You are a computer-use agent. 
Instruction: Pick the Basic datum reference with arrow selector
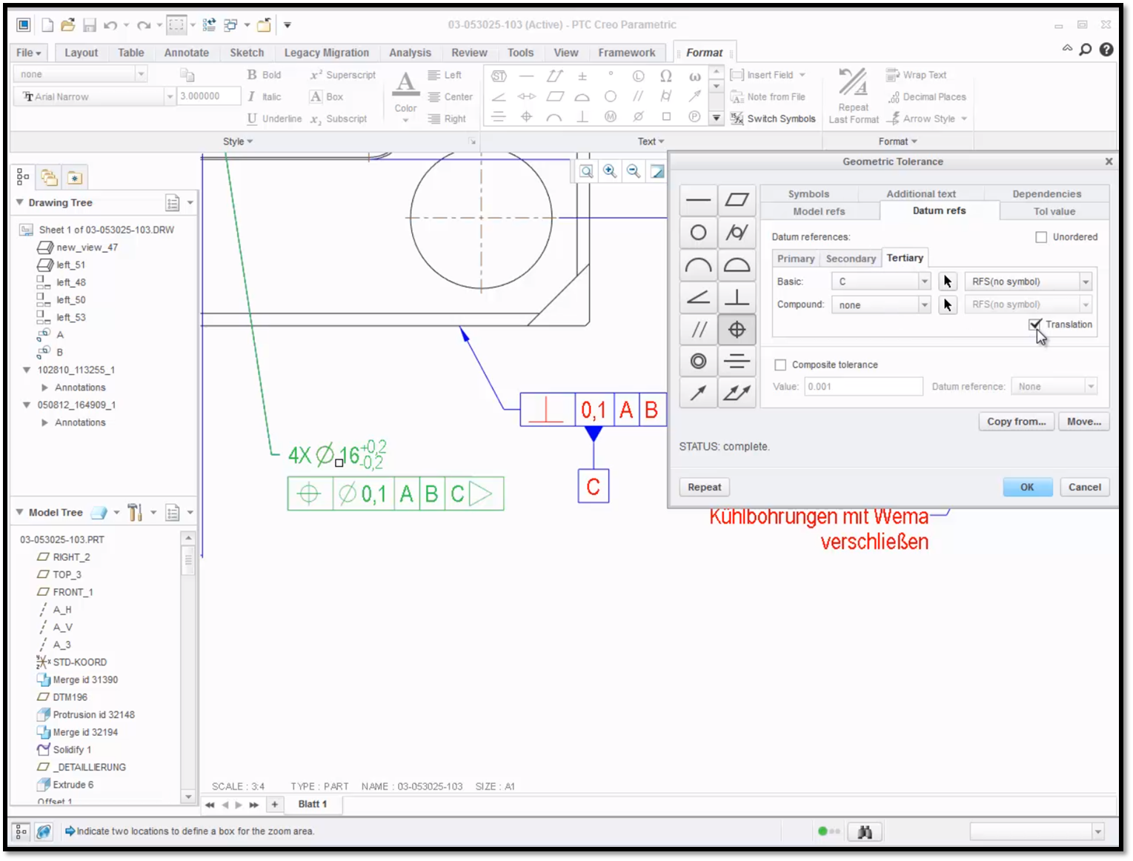948,282
